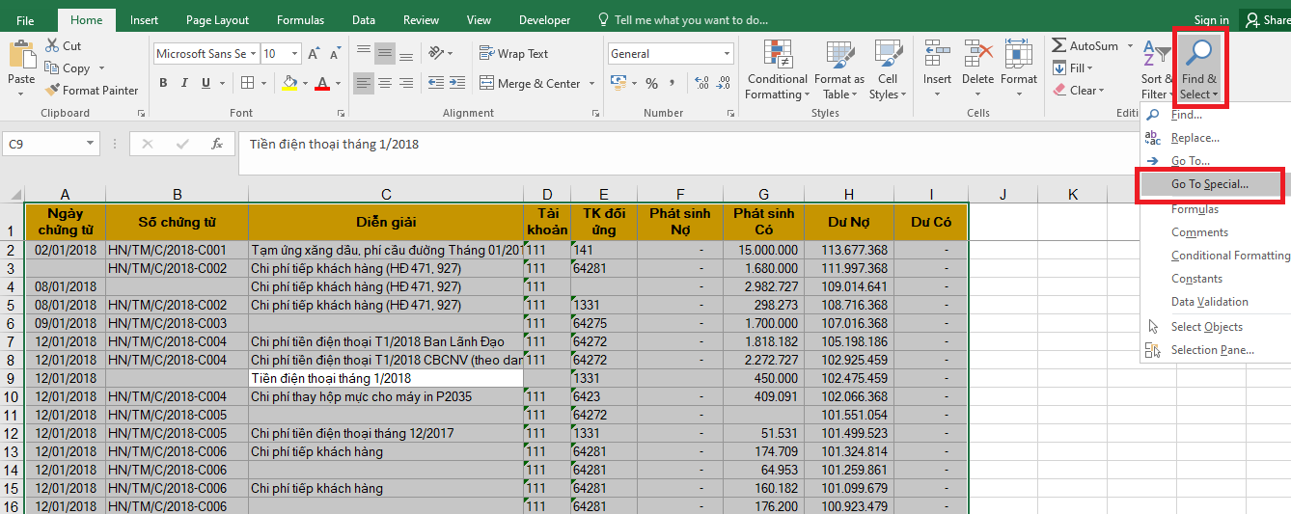Toggle Wrap Text on selected cells
This screenshot has width=1291, height=514.
click(x=513, y=54)
